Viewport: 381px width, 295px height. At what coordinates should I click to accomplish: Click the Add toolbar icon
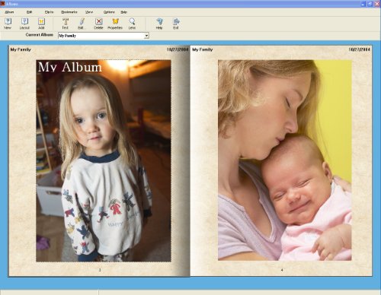coord(41,24)
